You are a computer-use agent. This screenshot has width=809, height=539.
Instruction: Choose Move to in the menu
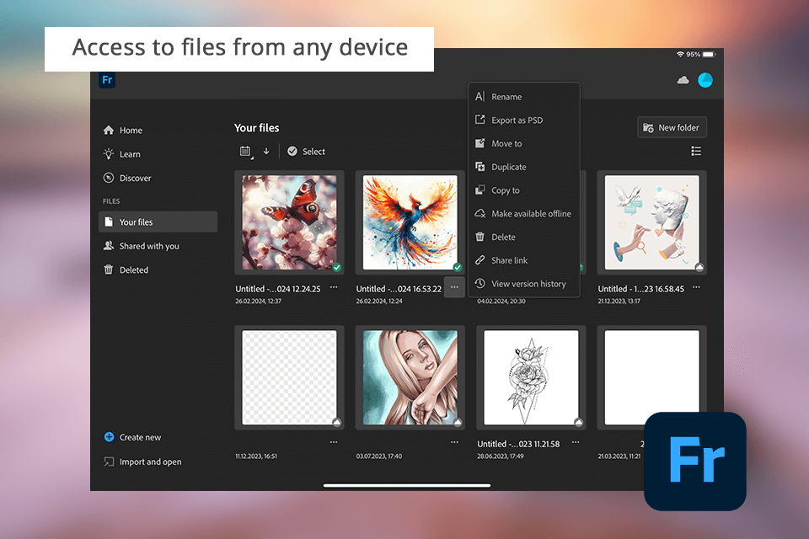[x=524, y=143]
